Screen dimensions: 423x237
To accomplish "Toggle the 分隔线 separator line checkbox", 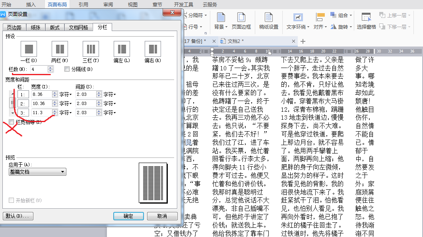I will (x=67, y=69).
